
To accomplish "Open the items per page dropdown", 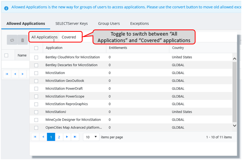I will (91, 137).
